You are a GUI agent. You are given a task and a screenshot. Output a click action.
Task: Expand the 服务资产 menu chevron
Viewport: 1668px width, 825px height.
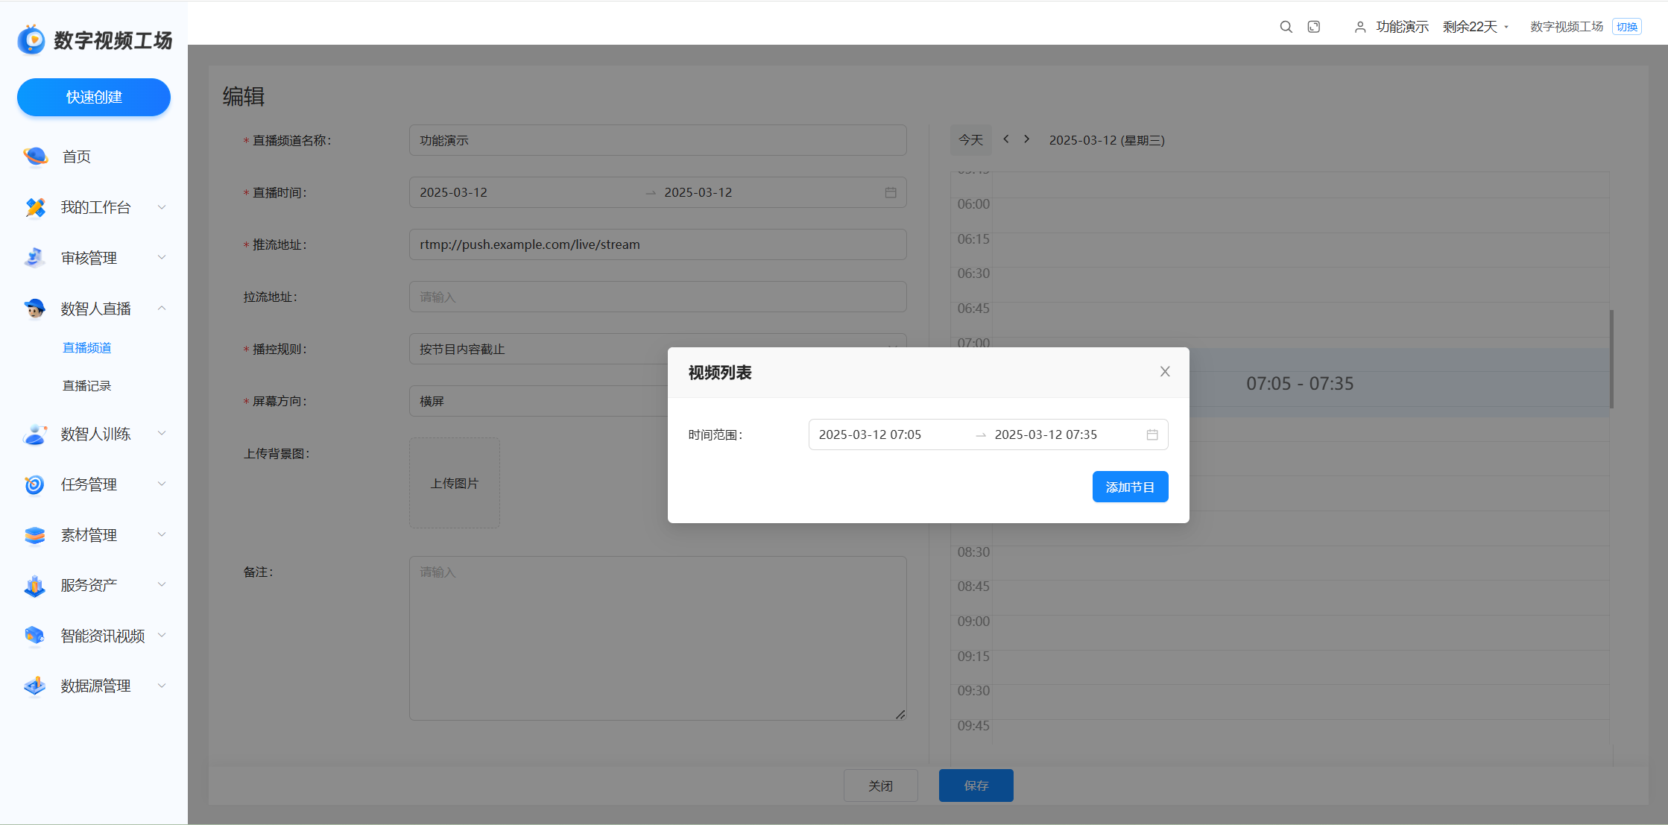(162, 585)
